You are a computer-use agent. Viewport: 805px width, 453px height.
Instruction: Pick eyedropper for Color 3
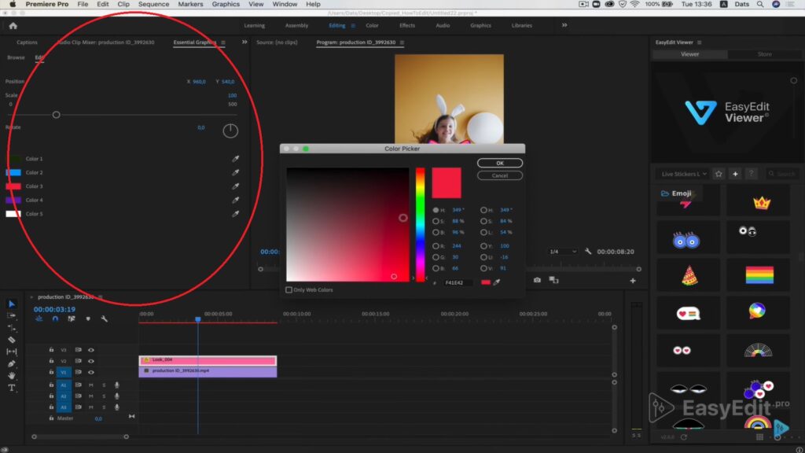236,186
